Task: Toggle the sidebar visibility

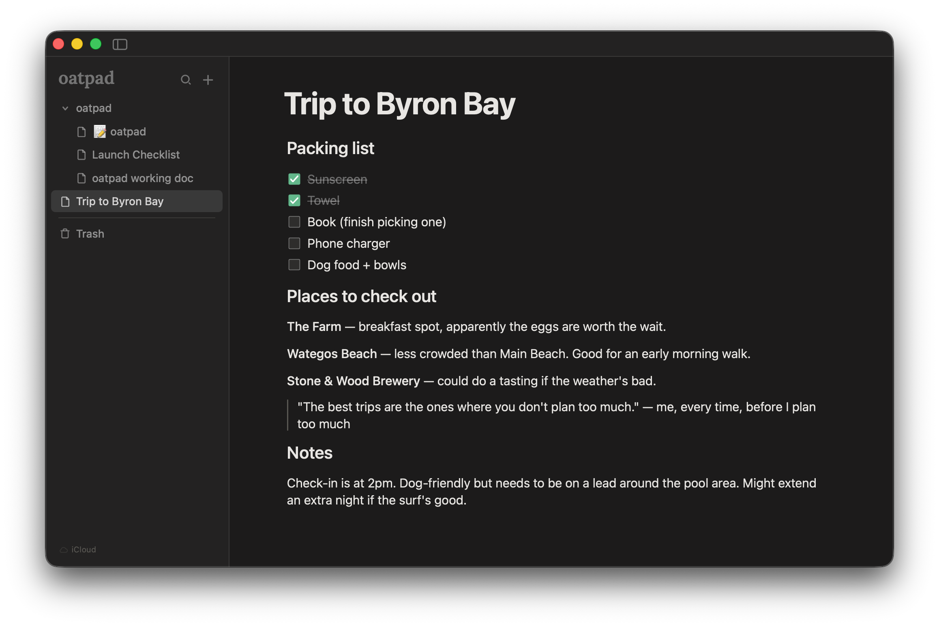Action: point(121,44)
